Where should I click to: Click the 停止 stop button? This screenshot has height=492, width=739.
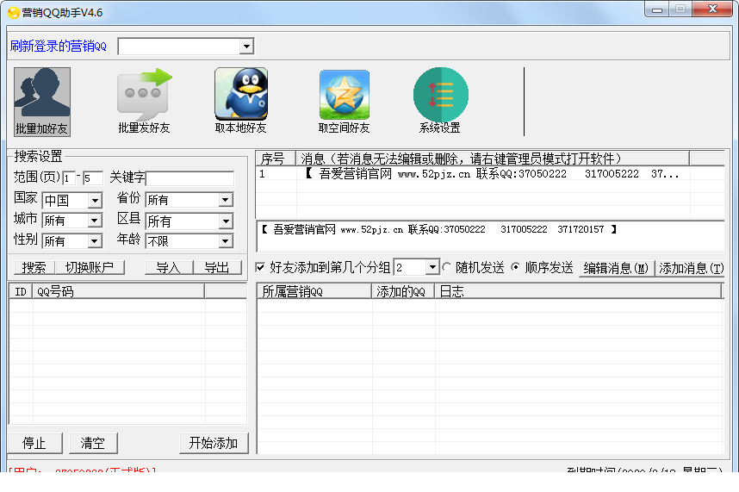[34, 443]
